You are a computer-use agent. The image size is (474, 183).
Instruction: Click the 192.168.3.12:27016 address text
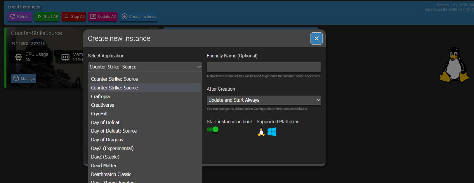pyautogui.click(x=28, y=44)
